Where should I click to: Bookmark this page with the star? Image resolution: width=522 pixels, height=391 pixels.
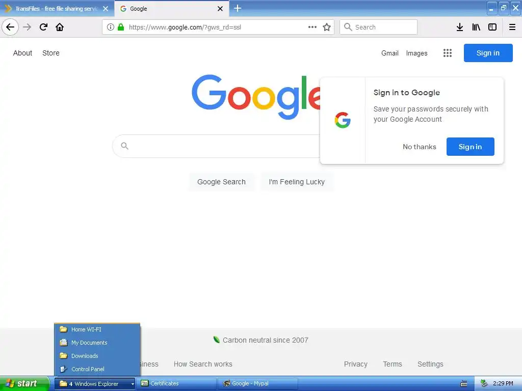[327, 27]
